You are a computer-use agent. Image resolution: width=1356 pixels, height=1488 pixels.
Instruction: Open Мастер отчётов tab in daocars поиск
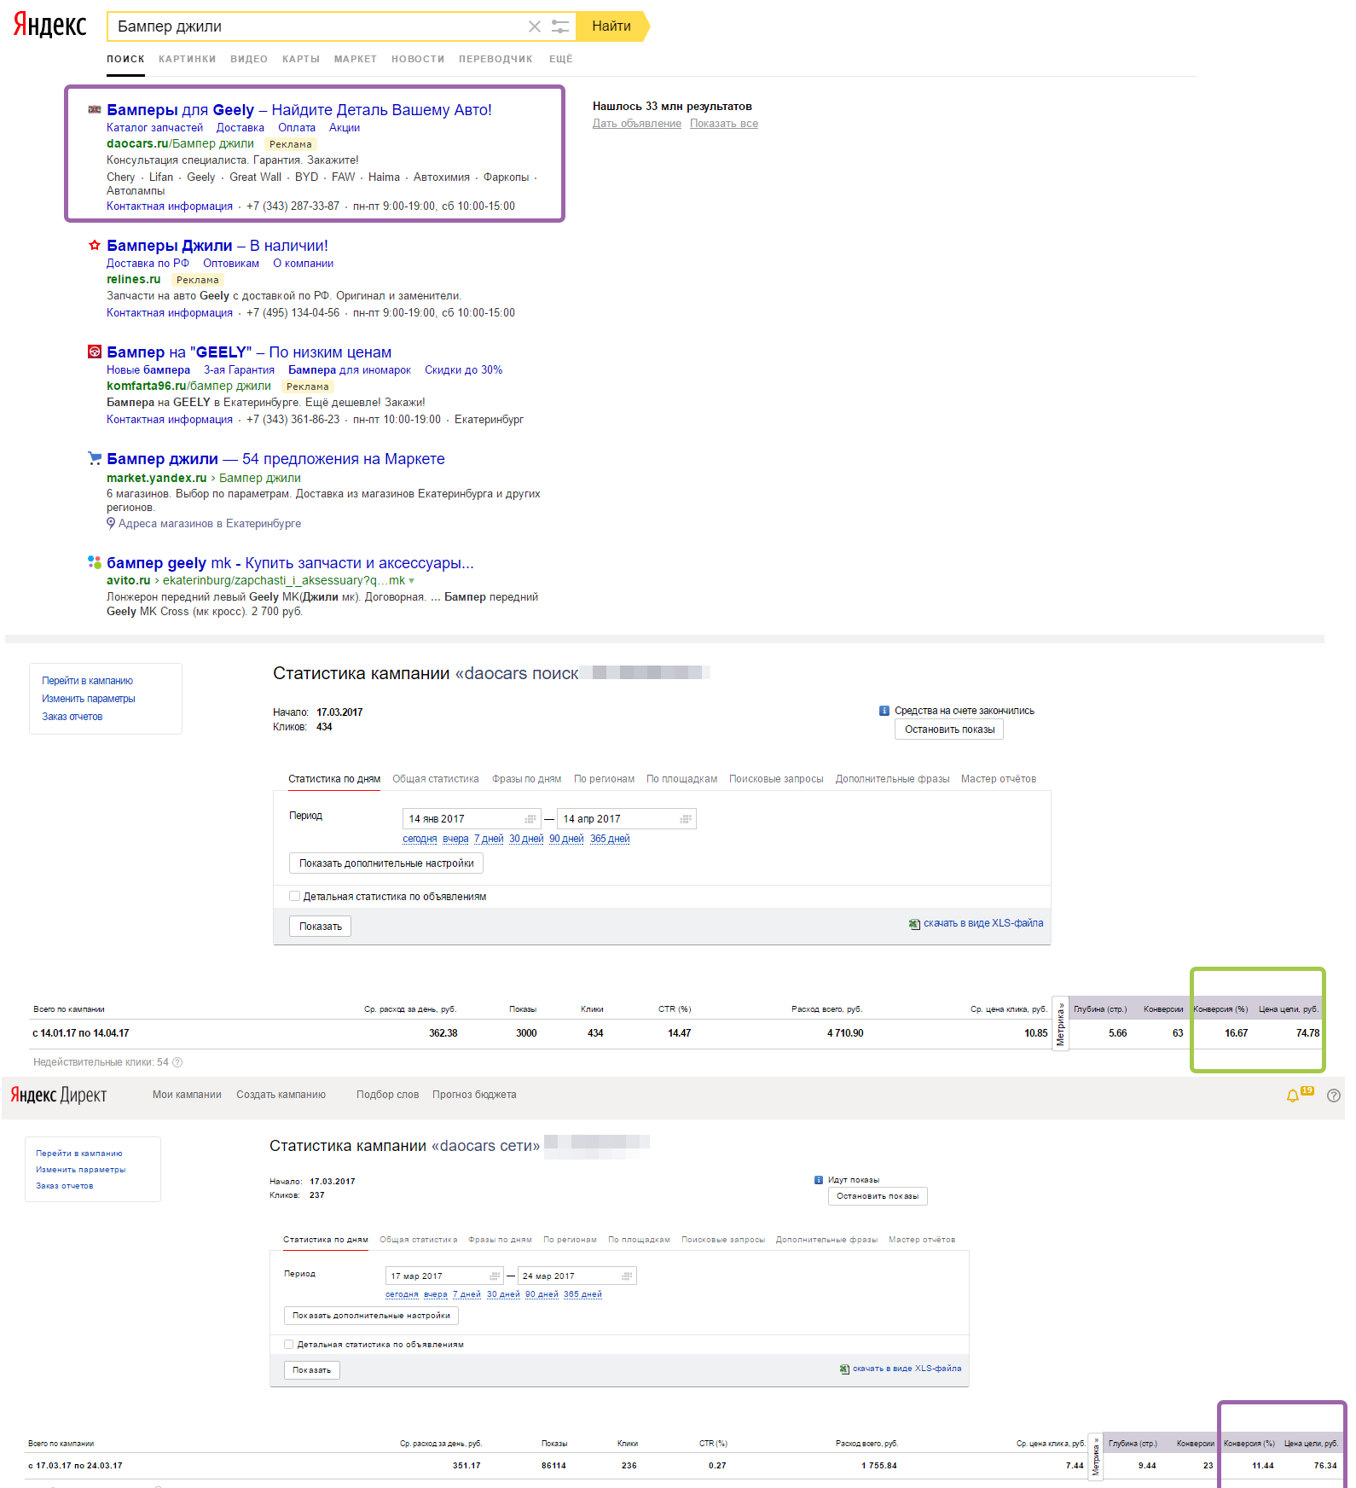999,779
